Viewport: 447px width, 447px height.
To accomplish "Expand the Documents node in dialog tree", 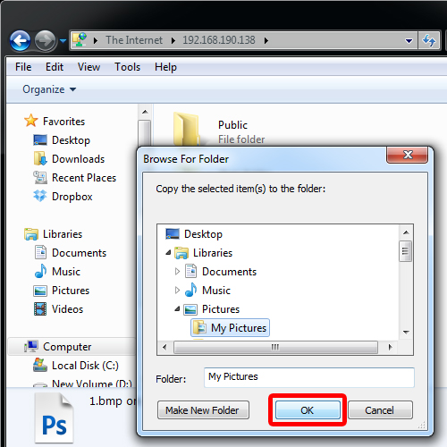I will (x=177, y=272).
